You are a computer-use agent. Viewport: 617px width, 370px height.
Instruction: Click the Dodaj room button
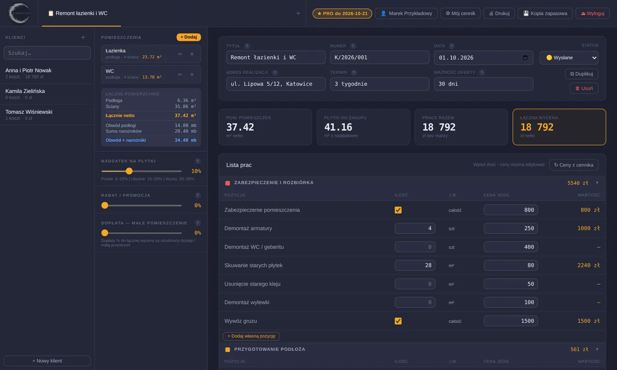point(189,37)
